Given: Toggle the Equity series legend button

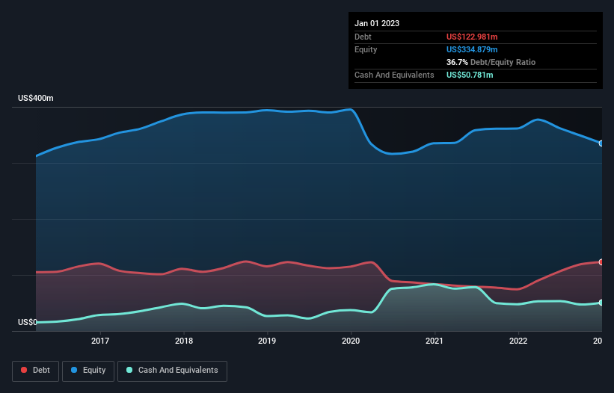Looking at the screenshot, I should 88,371.
